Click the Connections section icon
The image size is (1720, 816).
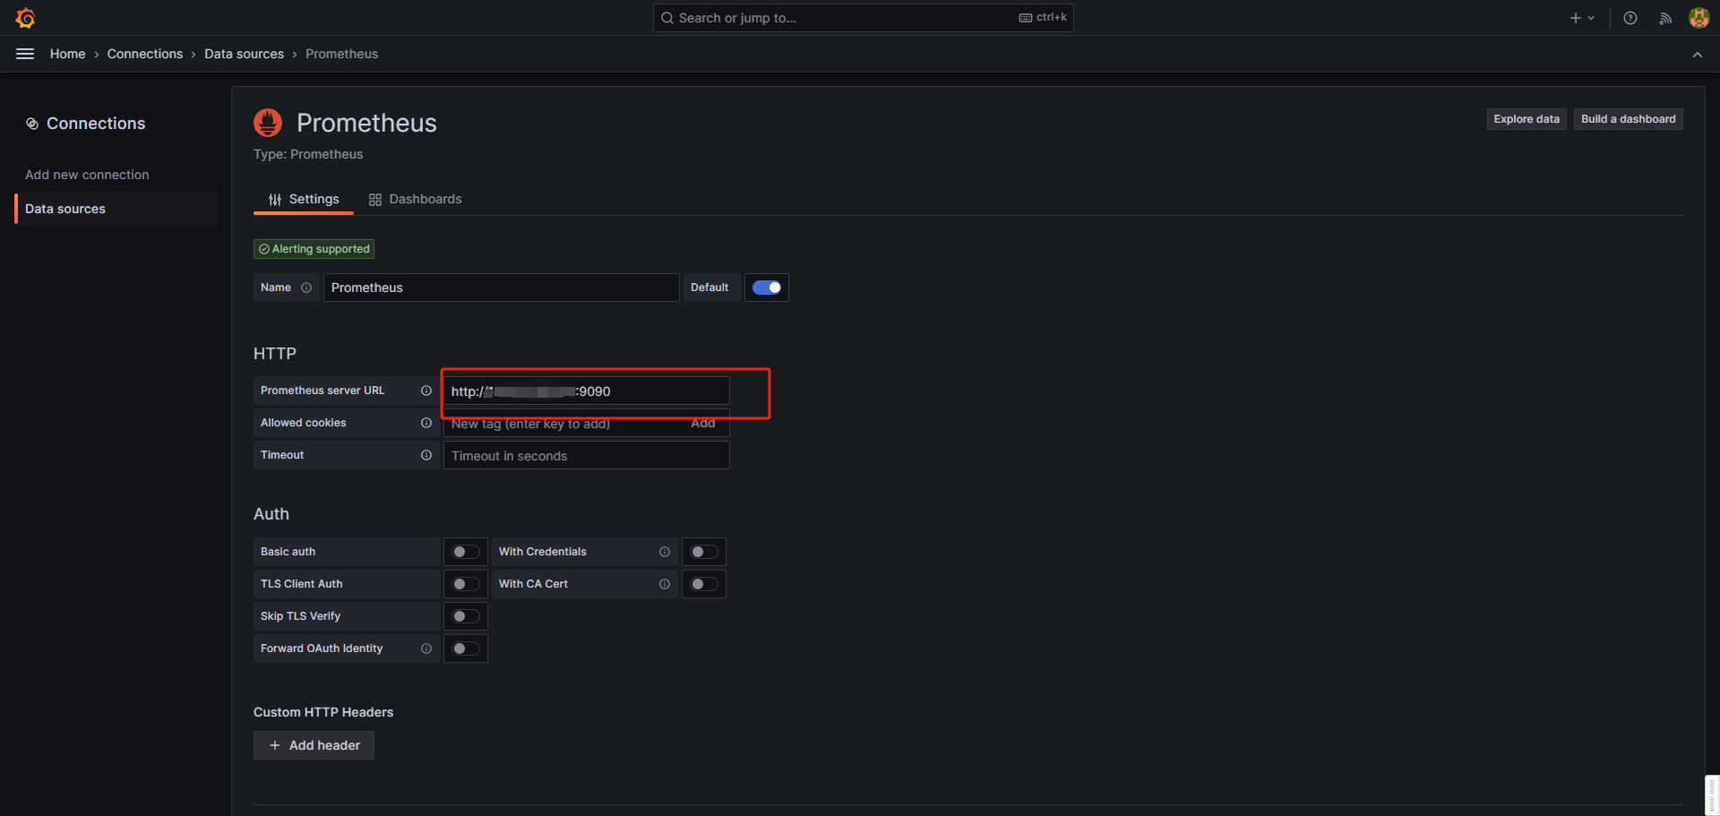coord(32,124)
